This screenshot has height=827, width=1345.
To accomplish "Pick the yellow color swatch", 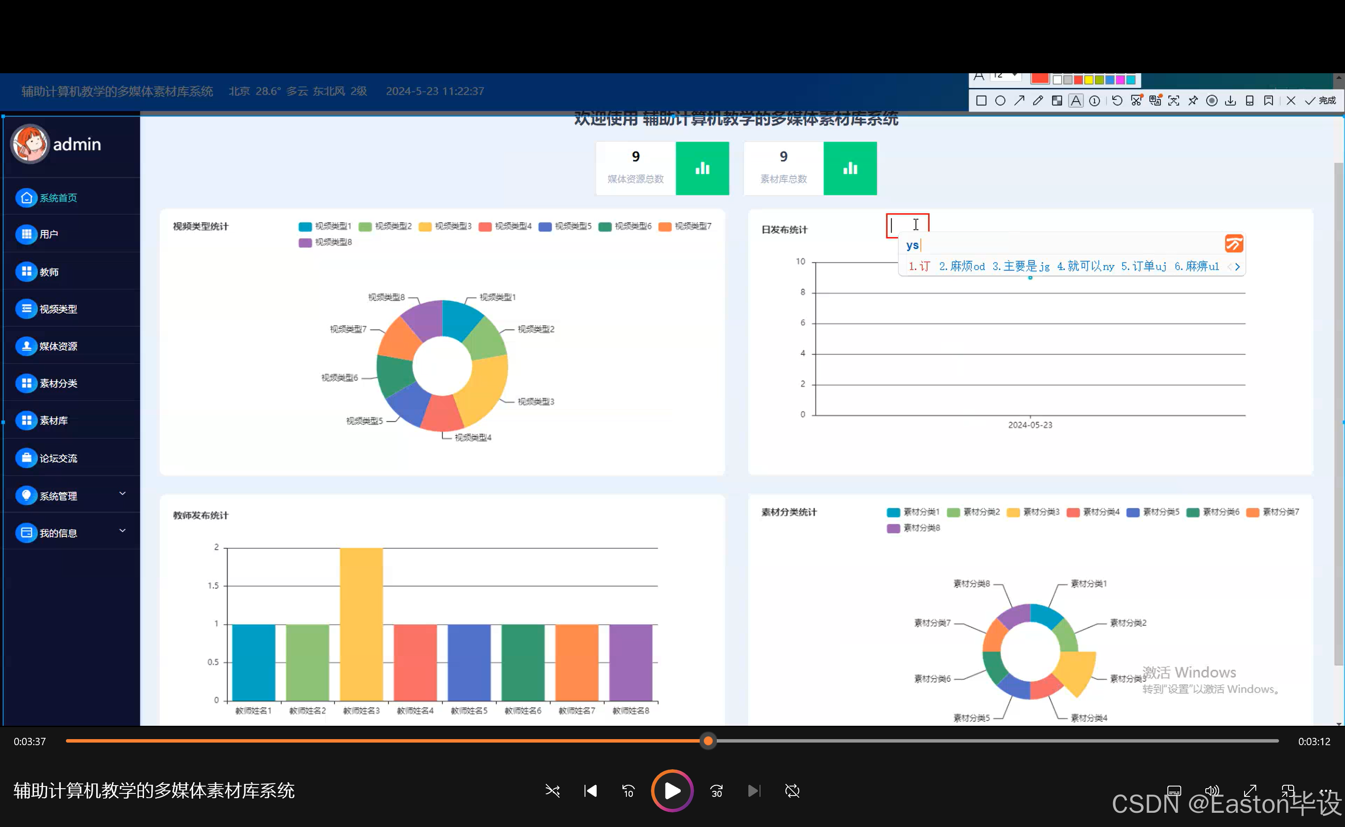I will tap(1088, 80).
